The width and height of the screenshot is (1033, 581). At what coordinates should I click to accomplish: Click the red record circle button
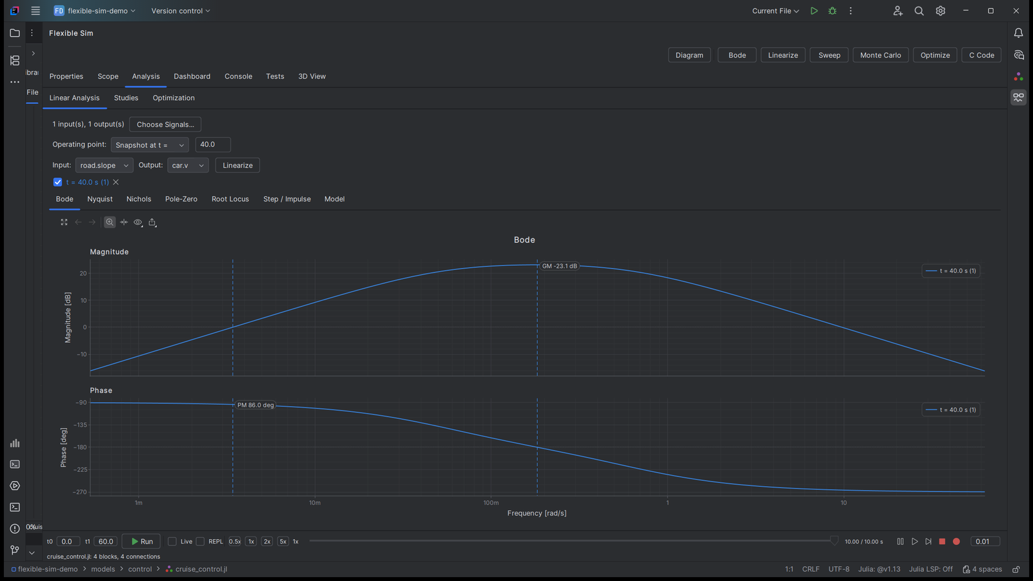(956, 542)
